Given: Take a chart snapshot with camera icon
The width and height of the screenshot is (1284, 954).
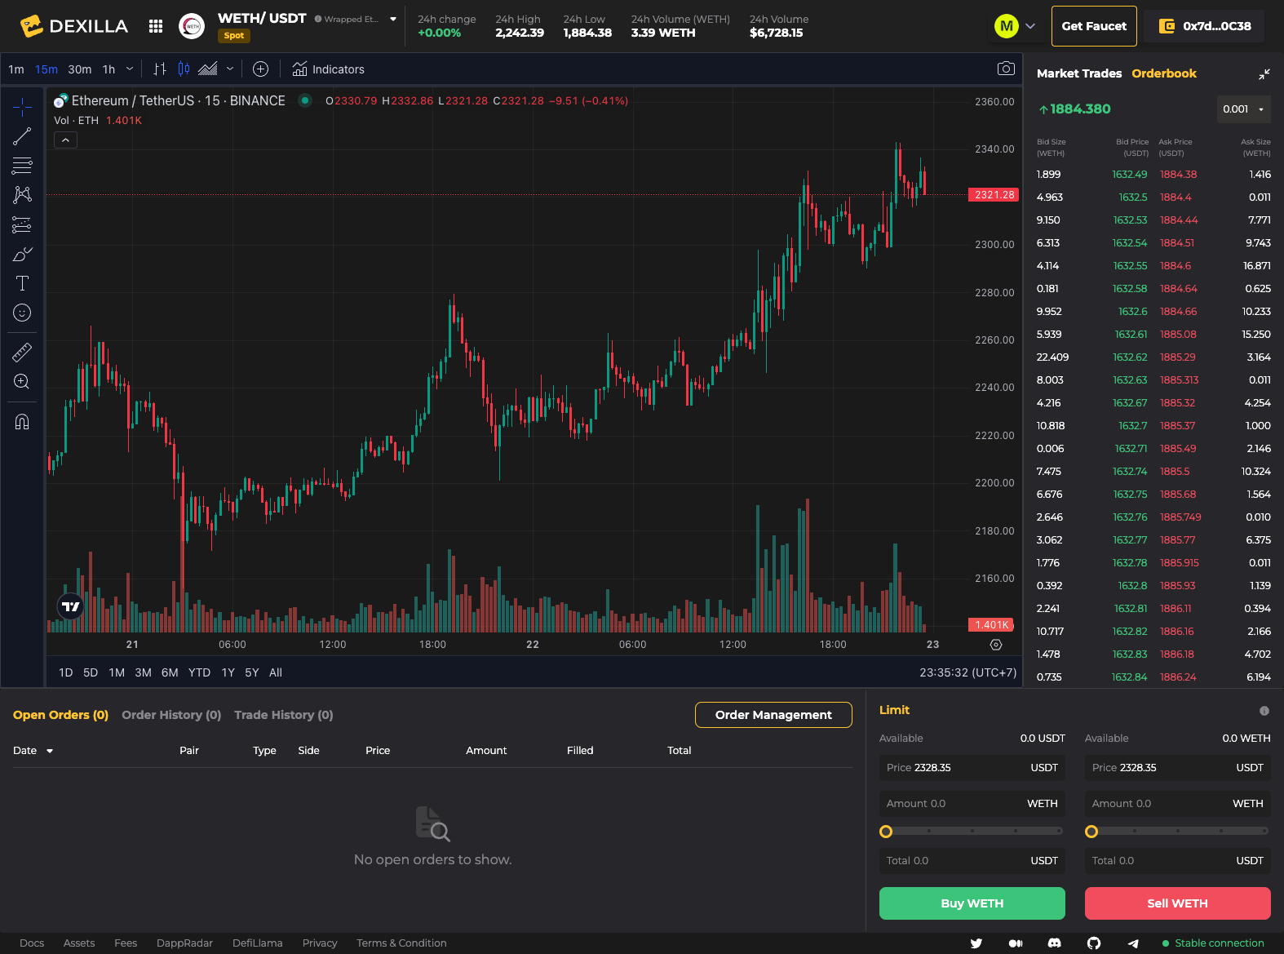Looking at the screenshot, I should tap(1006, 69).
